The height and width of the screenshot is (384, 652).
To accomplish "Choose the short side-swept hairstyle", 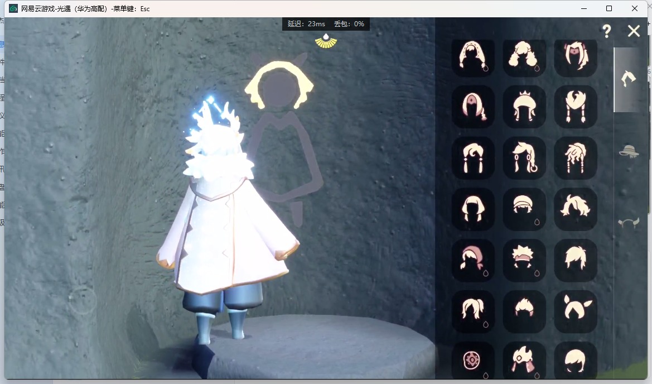I will pos(576,261).
